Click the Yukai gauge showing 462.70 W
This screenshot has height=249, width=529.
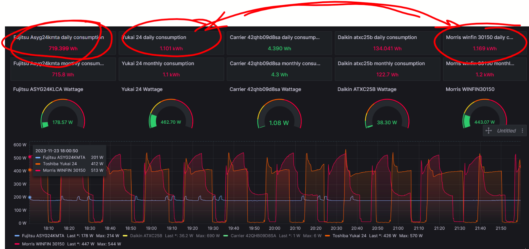[171, 114]
